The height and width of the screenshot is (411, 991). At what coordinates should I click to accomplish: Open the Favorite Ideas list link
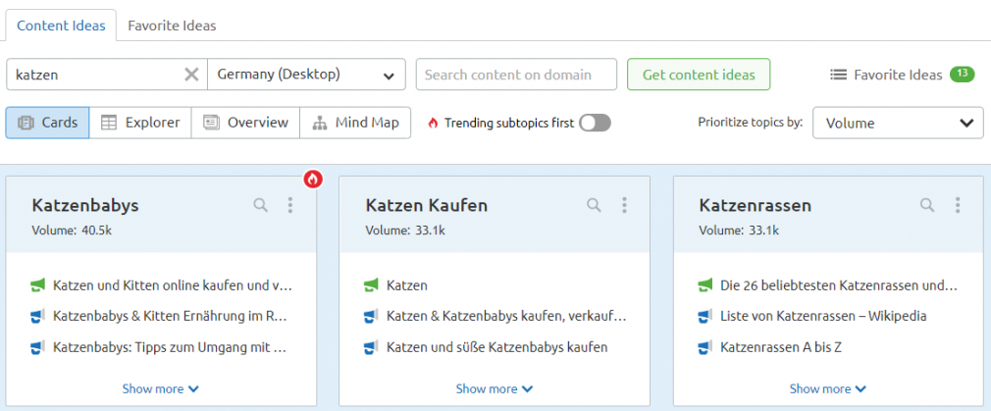click(x=898, y=75)
